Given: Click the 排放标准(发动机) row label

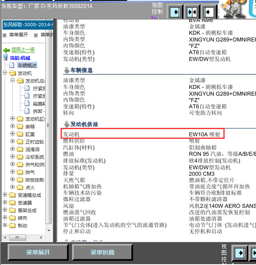Looking at the screenshot, I should (x=84, y=161).
